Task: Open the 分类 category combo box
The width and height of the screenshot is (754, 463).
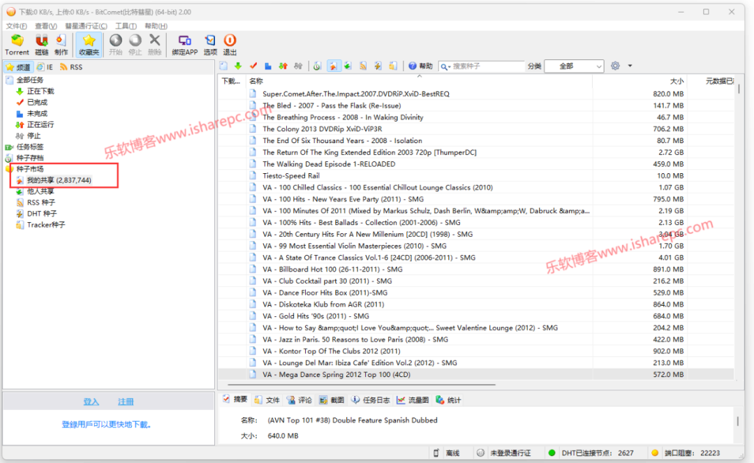Action: coord(574,66)
